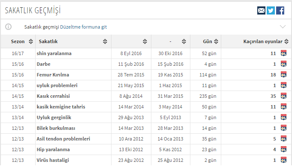
Task: Click club crest in Uyluk gerginlik row
Action: click(x=283, y=117)
